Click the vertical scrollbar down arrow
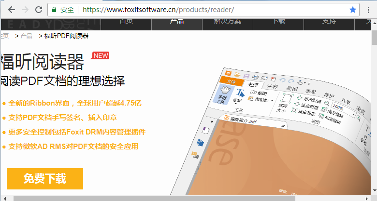Image resolution: width=377 pixels, height=201 pixels. pyautogui.click(x=375, y=191)
